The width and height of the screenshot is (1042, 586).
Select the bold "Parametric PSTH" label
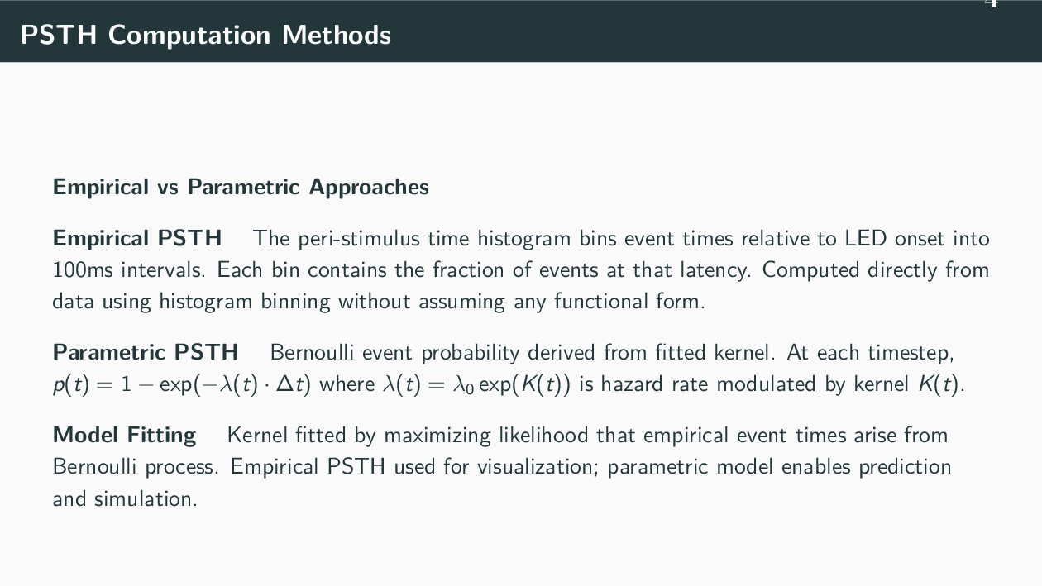tap(146, 352)
